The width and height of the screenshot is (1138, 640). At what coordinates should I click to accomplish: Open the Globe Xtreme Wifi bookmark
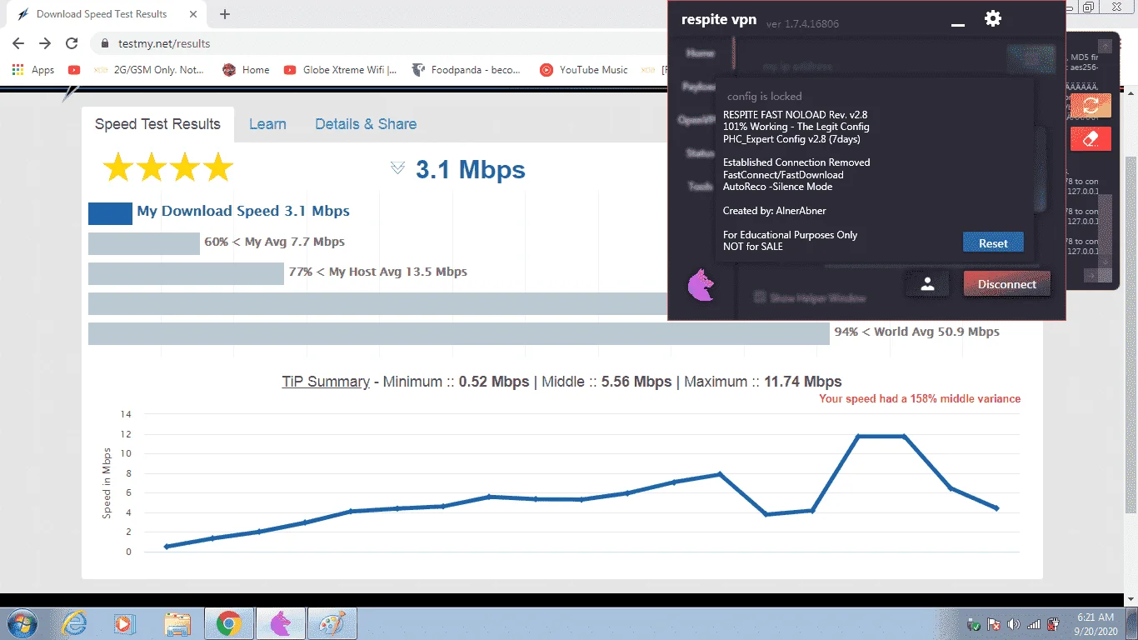tap(340, 70)
